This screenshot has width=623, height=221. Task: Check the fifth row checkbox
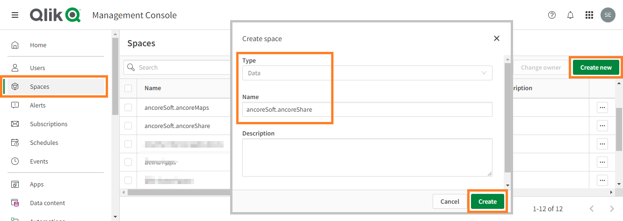point(128,180)
